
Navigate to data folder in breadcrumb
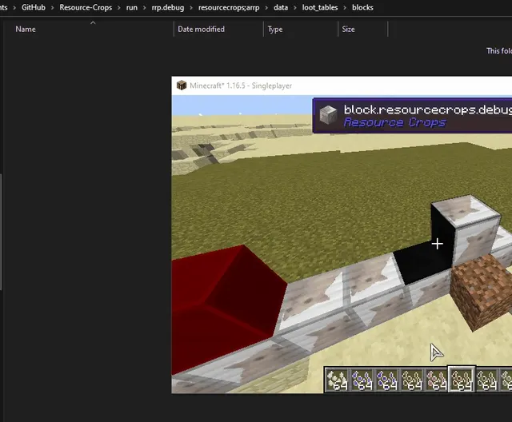(x=281, y=7)
